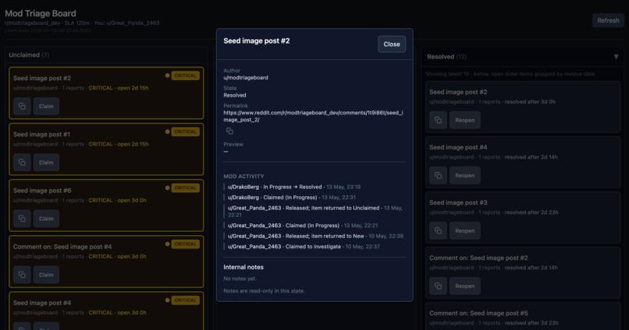Copy link icon on resolved Seed image post #2
The height and width of the screenshot is (330, 629).
pos(438,120)
